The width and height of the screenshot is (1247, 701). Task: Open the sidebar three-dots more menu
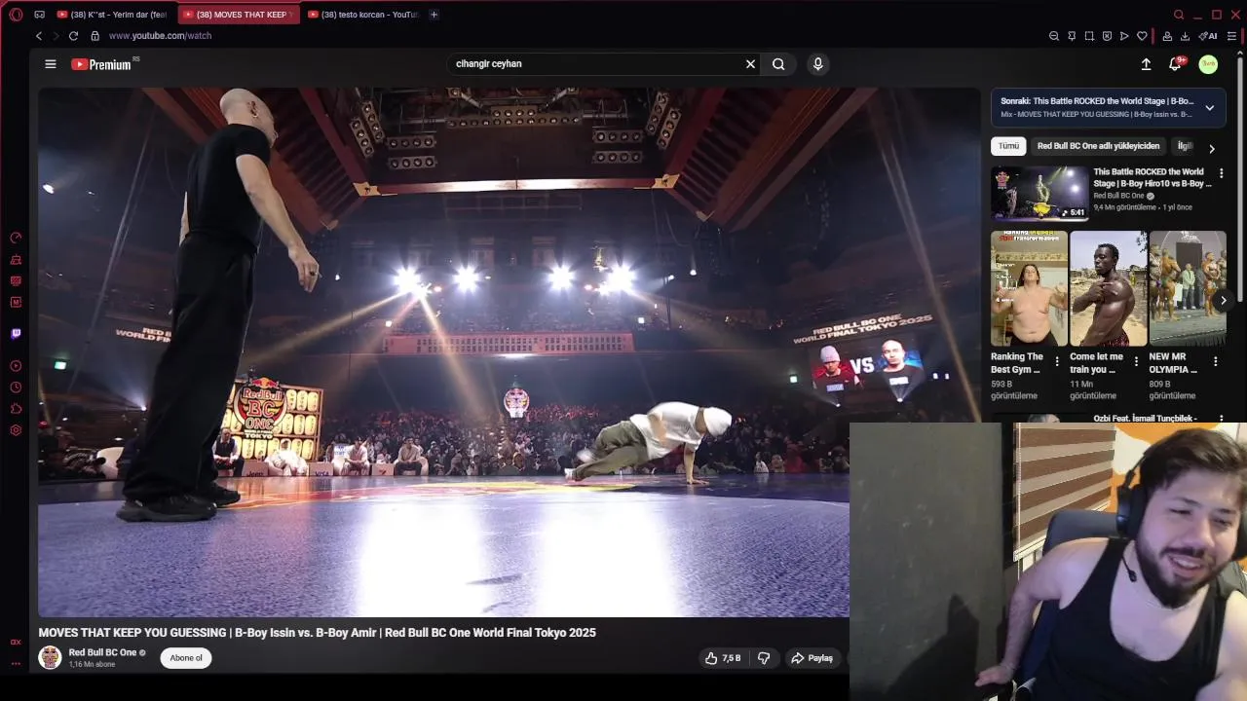(x=16, y=663)
